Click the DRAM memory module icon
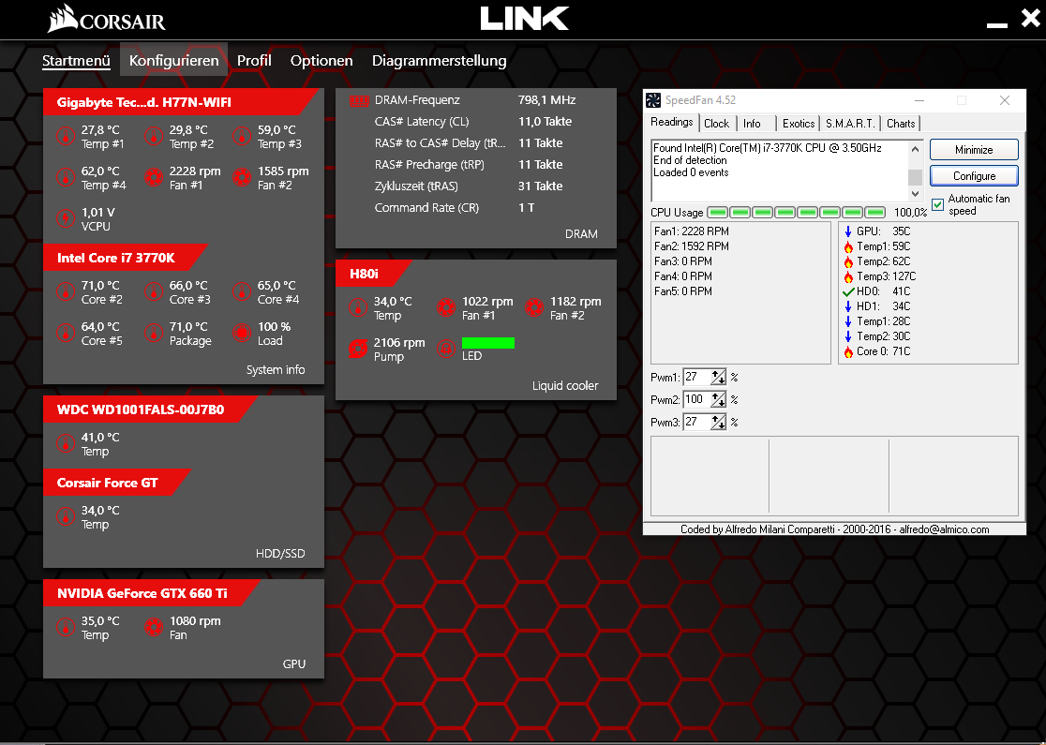 pos(359,100)
